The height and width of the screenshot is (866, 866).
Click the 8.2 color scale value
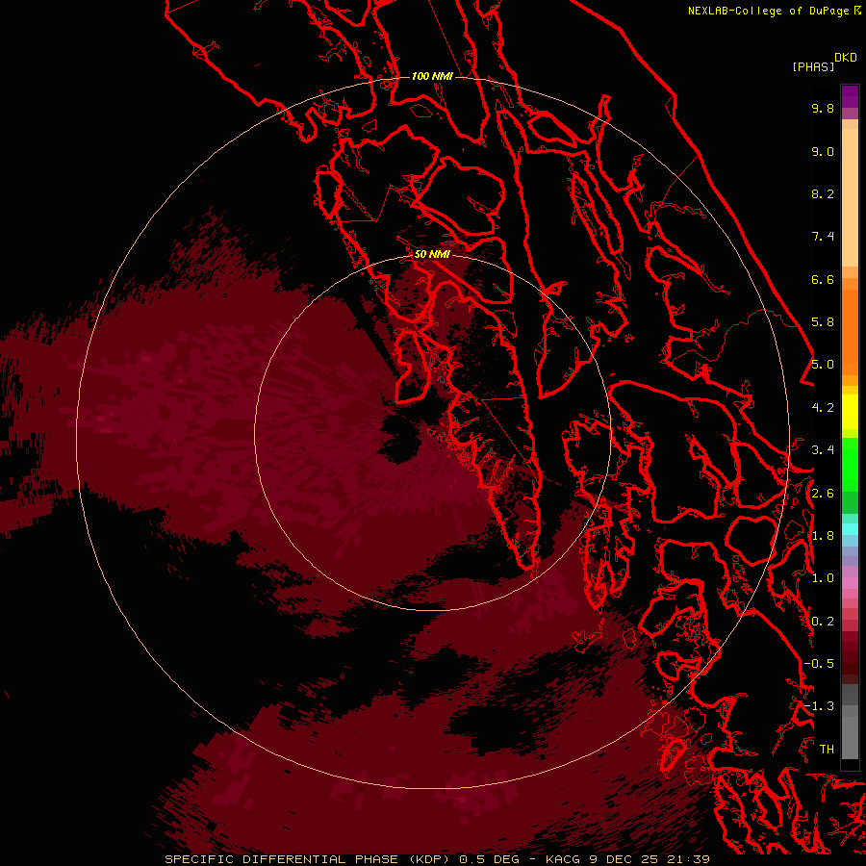click(x=823, y=193)
